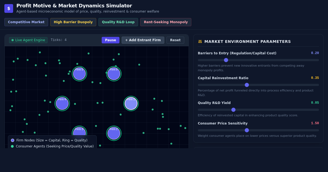The image size is (328, 172).
Task: Click the 0.20 barriers value
Action: click(315, 53)
